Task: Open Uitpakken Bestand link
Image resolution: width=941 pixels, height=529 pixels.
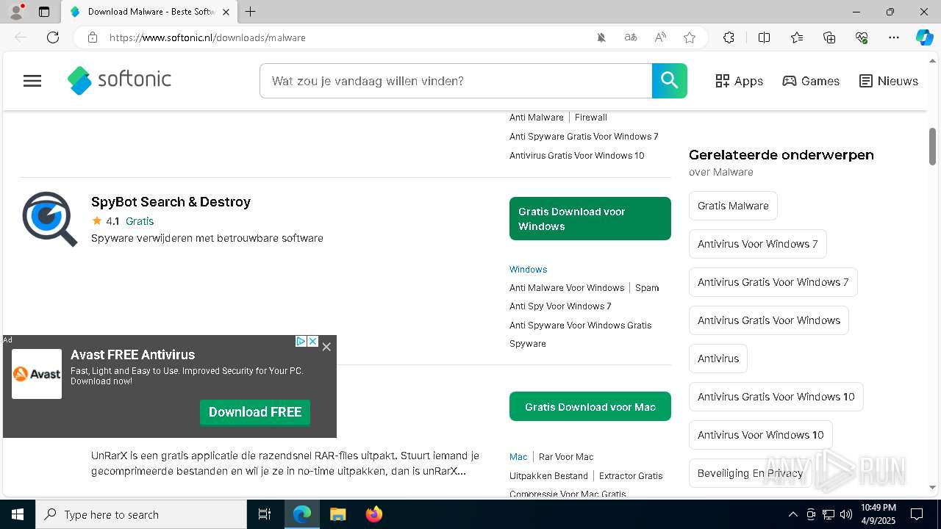Action: pos(548,476)
